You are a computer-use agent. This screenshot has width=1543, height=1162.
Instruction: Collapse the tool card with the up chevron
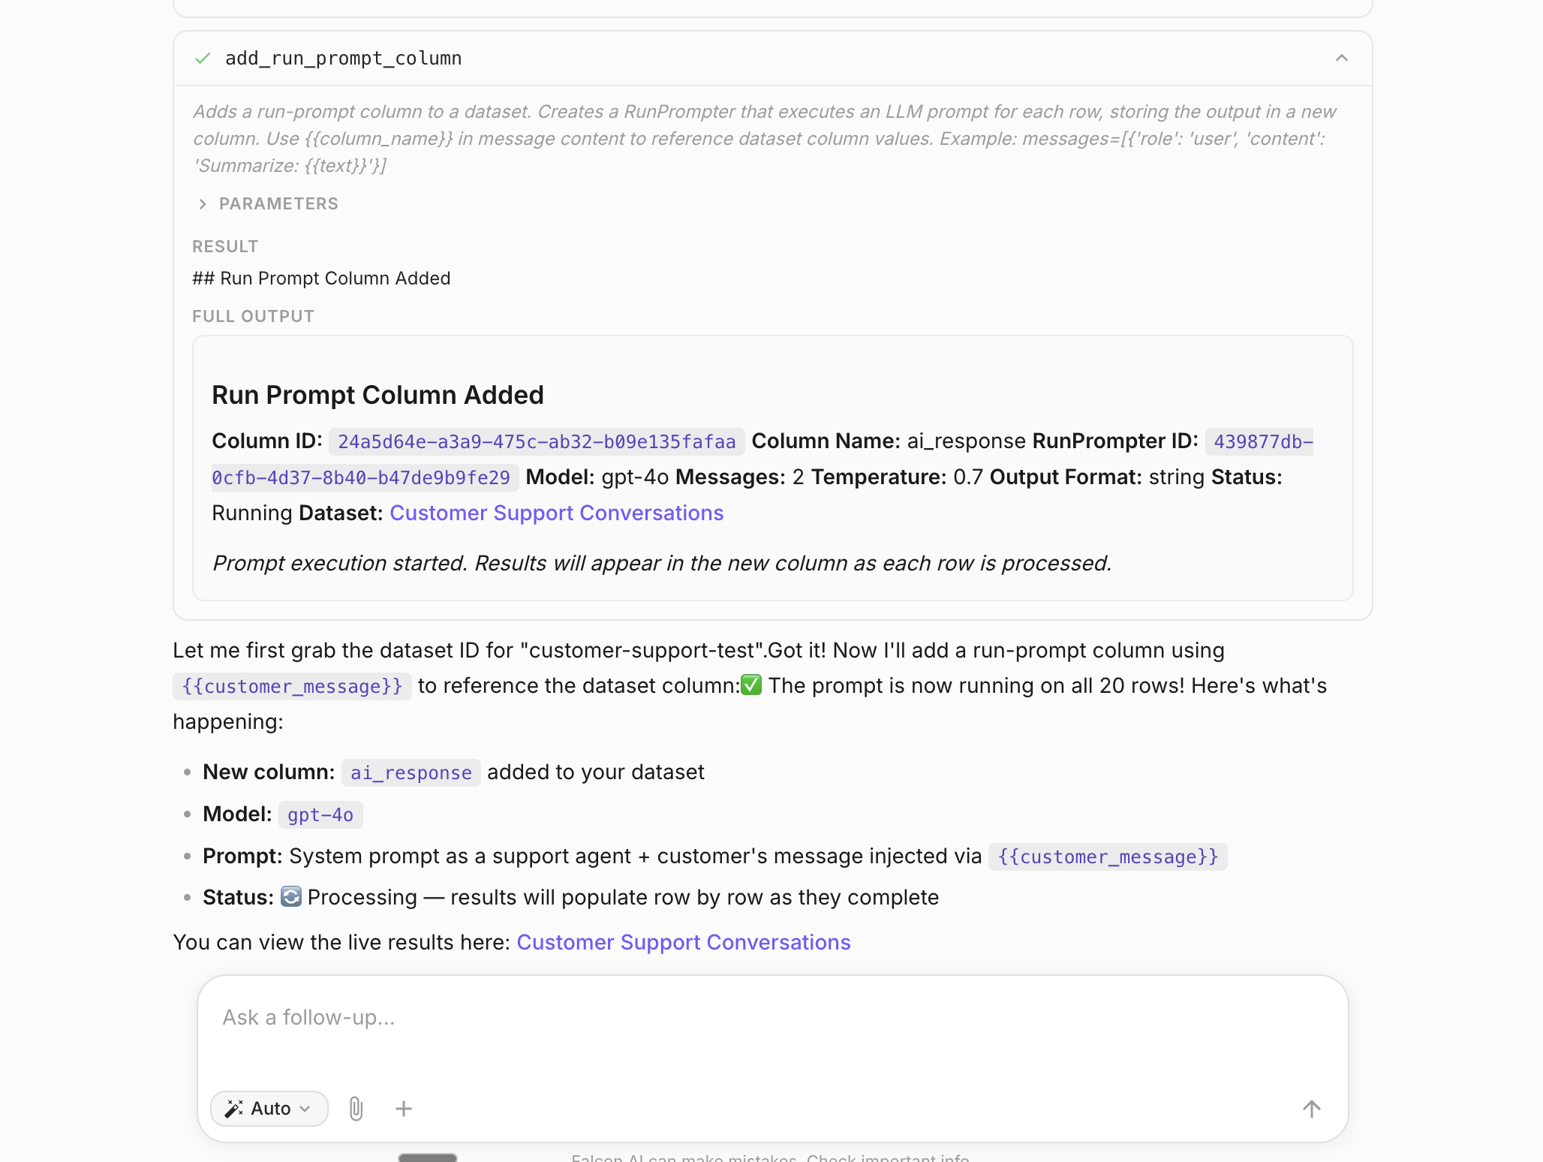[1342, 59]
